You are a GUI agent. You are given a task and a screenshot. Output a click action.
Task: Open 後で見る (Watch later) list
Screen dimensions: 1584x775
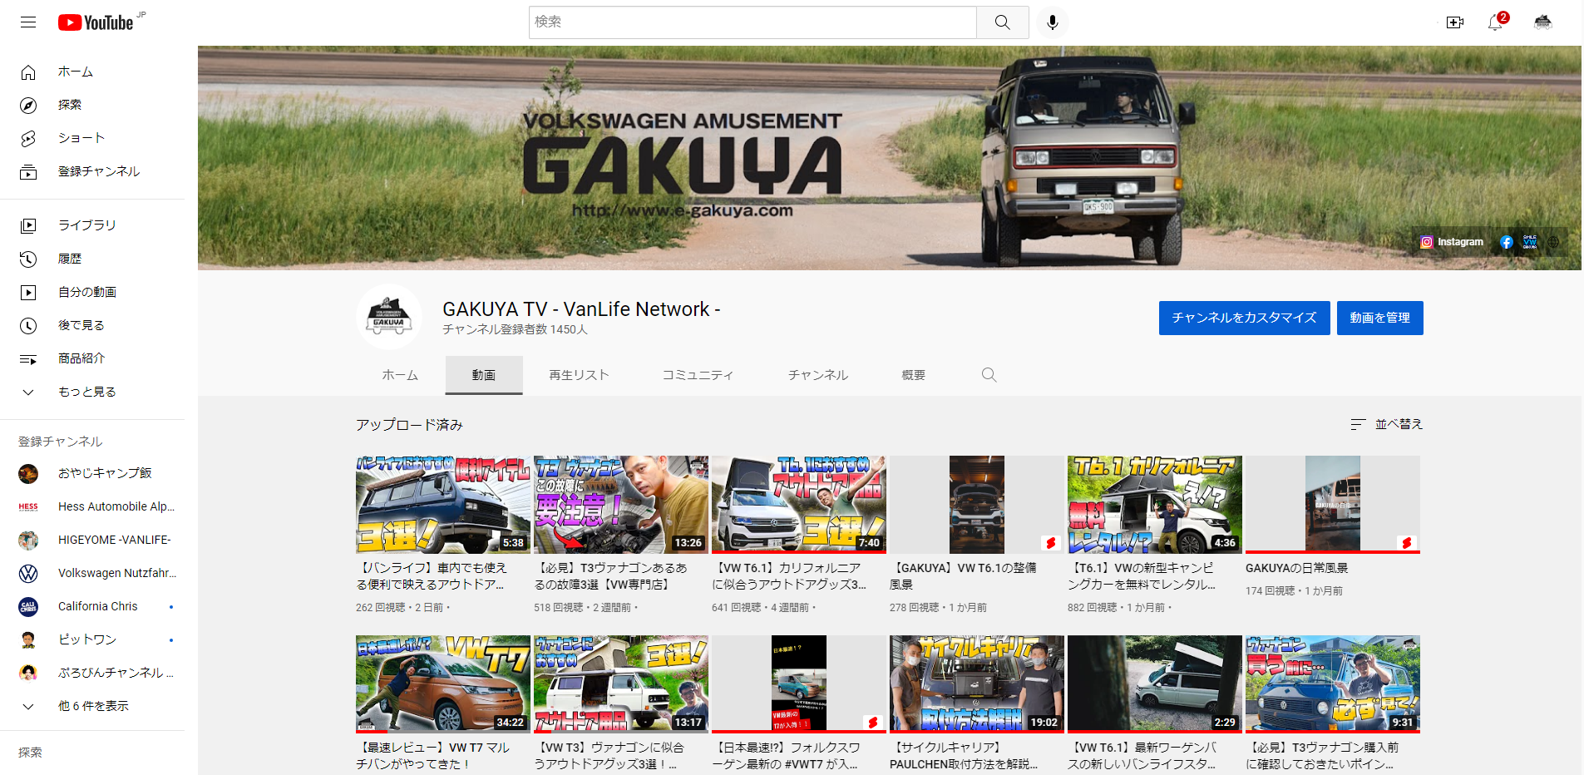pos(29,324)
